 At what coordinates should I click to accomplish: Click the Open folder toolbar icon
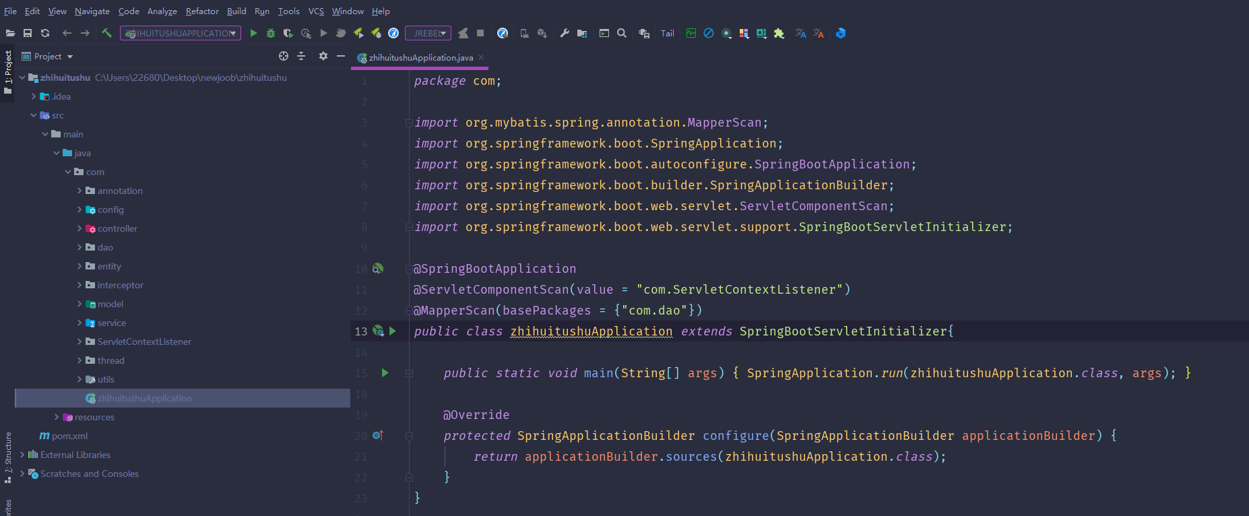[x=10, y=33]
